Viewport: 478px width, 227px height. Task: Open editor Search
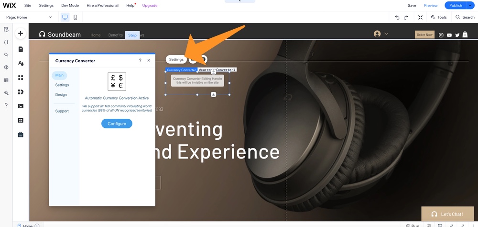pos(465,17)
